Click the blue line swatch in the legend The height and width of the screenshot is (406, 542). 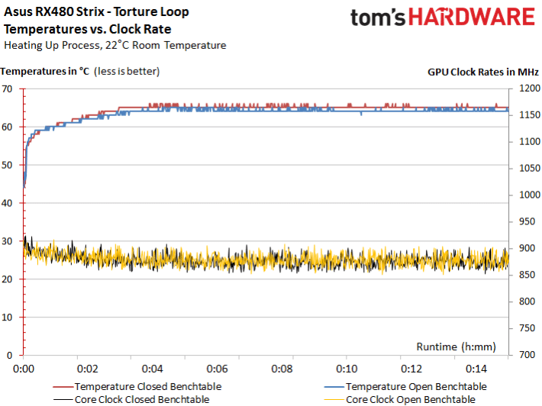click(x=334, y=387)
